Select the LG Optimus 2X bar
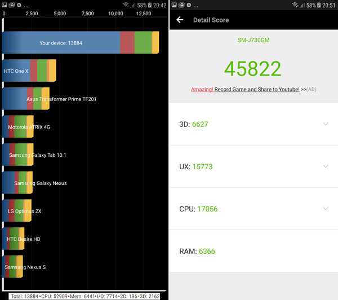 (17, 210)
